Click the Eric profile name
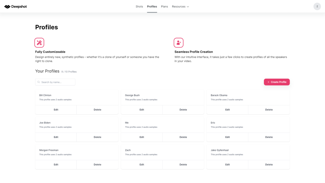This screenshot has width=325, height=183. 213,123
